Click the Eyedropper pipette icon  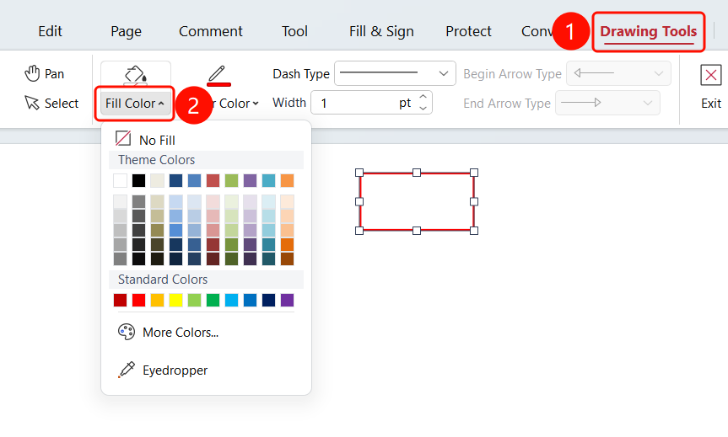[127, 370]
